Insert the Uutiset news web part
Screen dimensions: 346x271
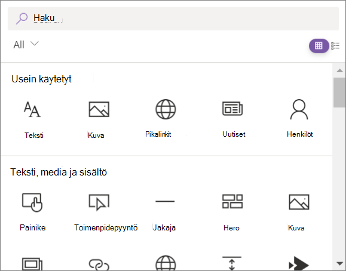pos(232,109)
